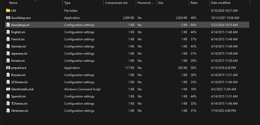Click the 5/22/2024 10:10 AM date
This screenshot has width=260, height=125.
(x=224, y=25)
